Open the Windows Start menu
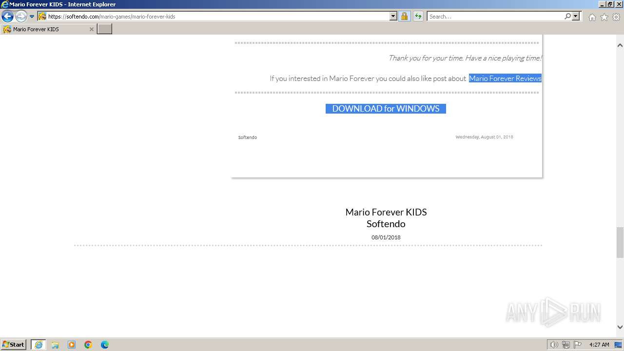The height and width of the screenshot is (351, 624). (14, 345)
